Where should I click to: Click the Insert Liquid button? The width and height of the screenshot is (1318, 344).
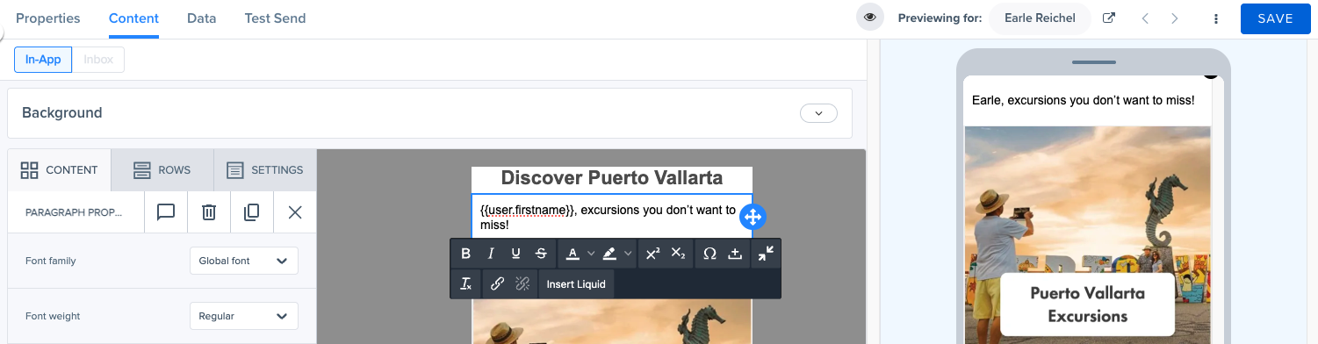576,283
